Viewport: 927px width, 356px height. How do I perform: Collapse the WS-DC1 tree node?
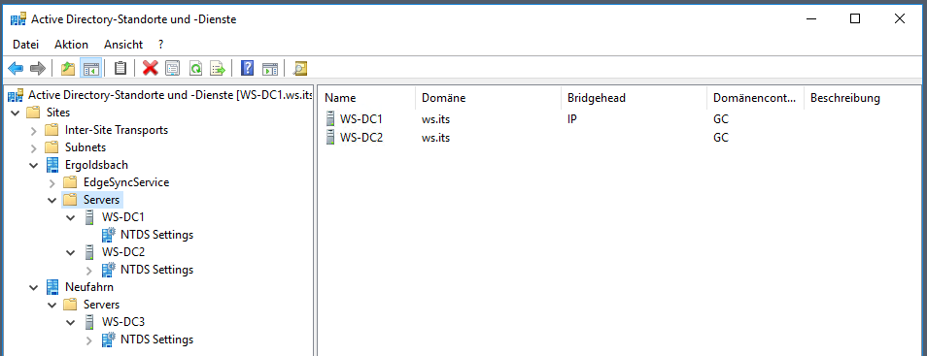(x=71, y=217)
